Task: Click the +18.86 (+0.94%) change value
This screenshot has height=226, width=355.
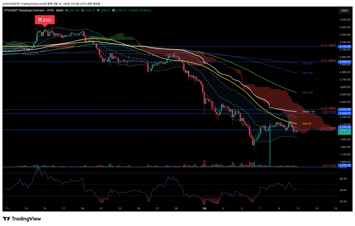Action: tap(139, 10)
